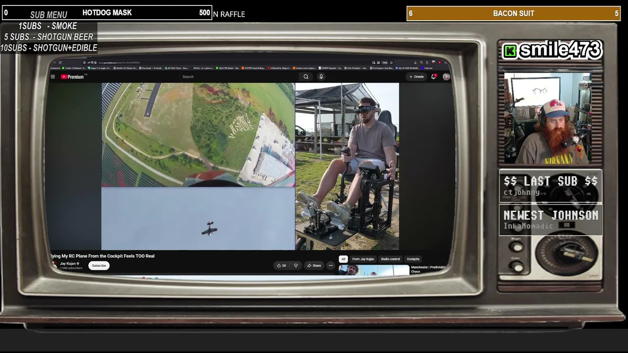Like the video showing 2K likes

[x=281, y=266]
